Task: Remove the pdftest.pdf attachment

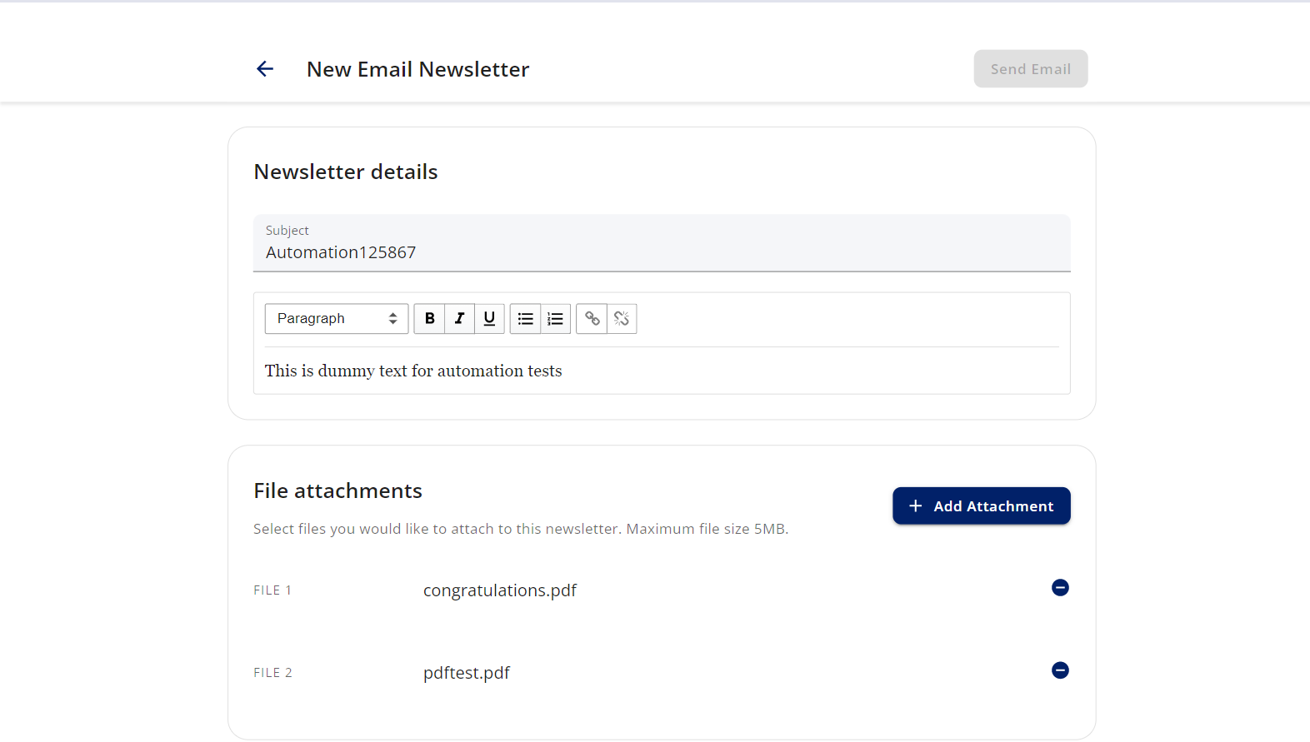Action: [1060, 670]
